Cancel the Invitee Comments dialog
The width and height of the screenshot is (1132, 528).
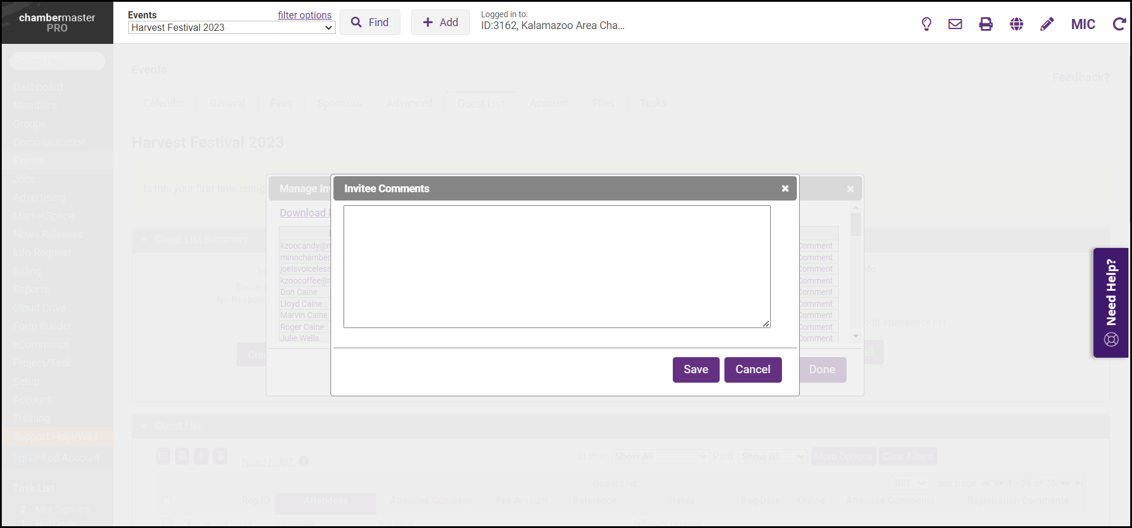click(x=752, y=370)
